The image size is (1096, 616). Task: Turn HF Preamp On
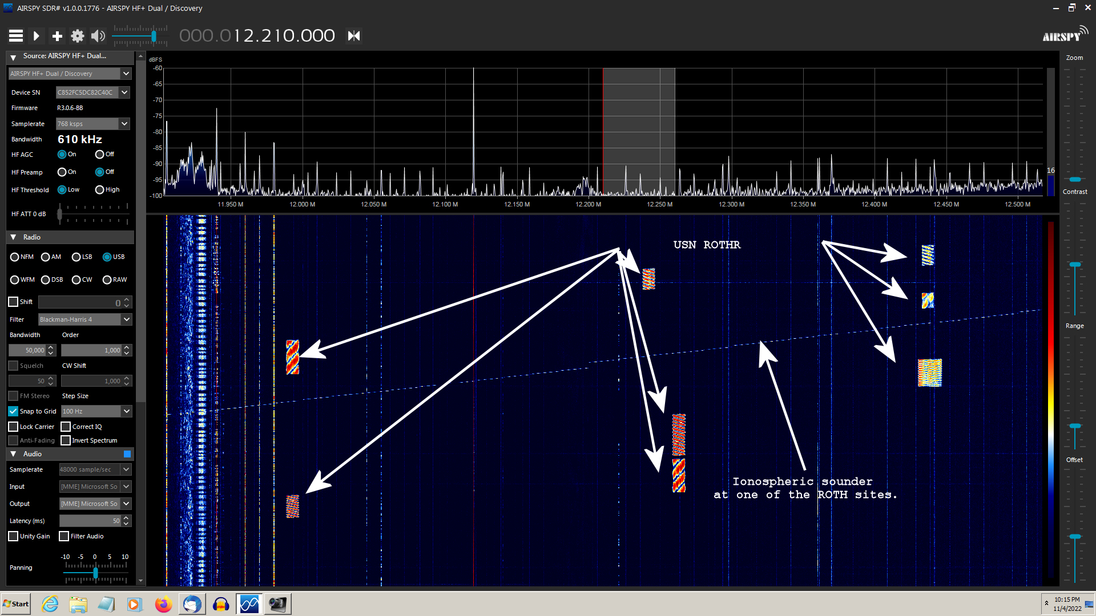click(61, 172)
